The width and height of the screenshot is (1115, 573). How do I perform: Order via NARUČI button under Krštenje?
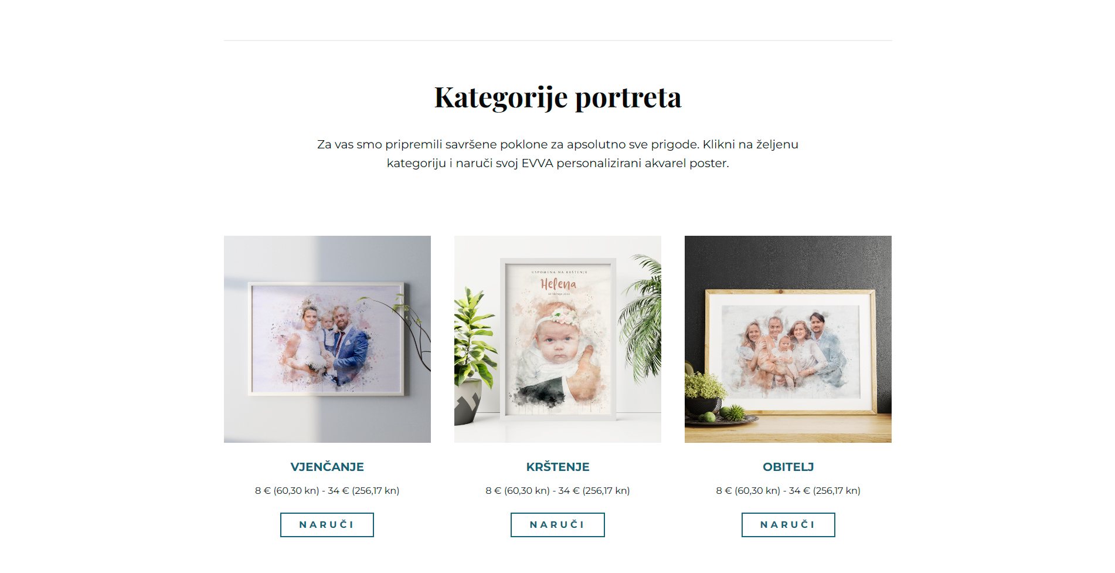tap(557, 525)
